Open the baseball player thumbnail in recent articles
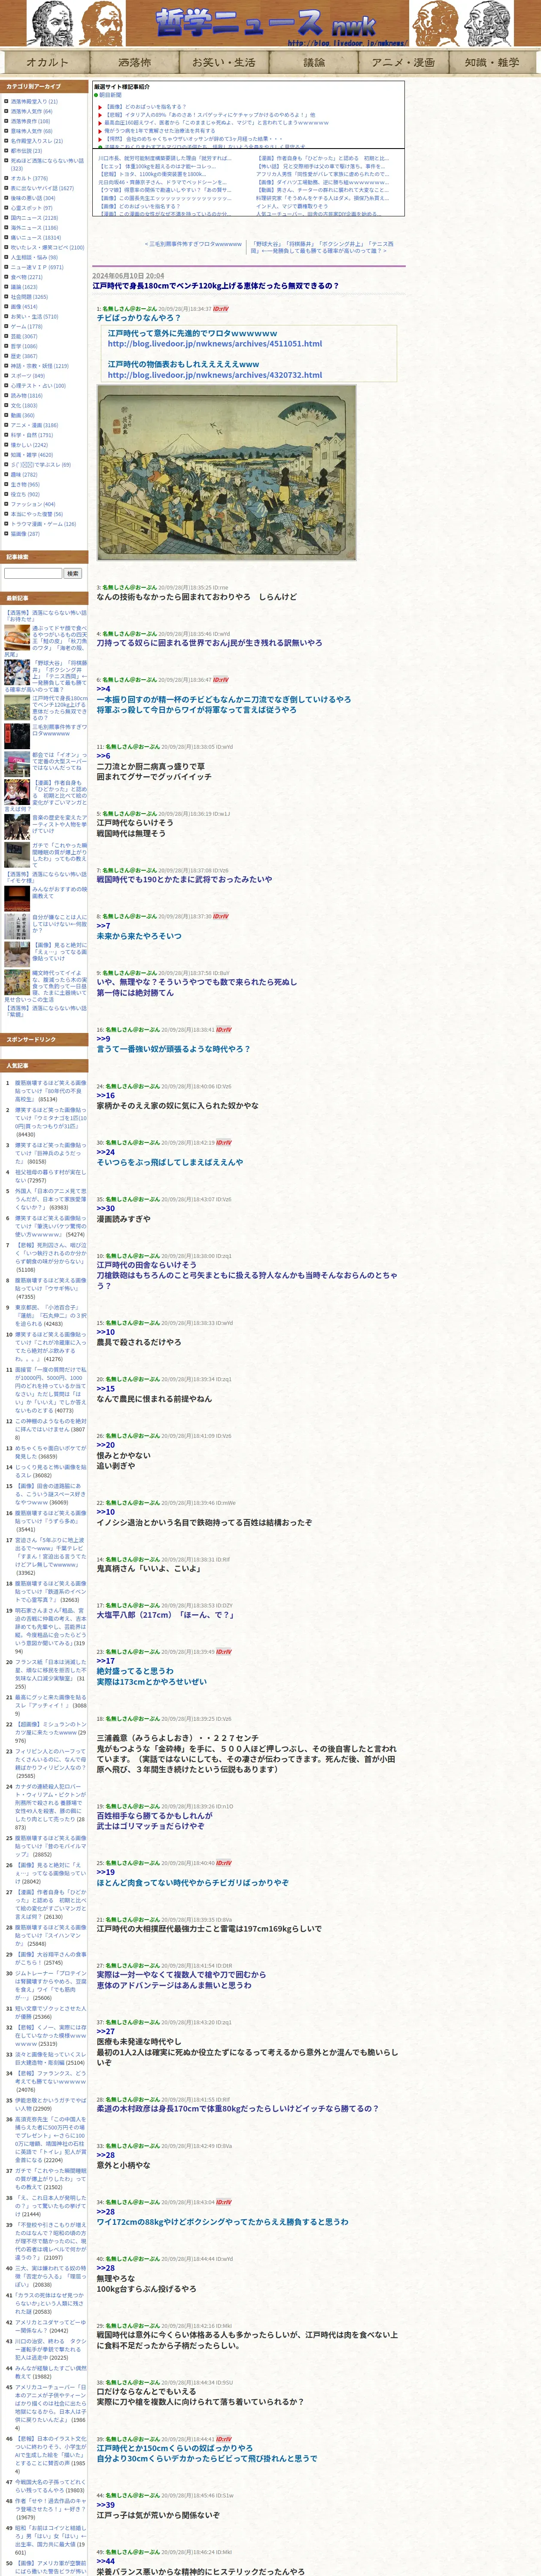This screenshot has width=541, height=2576. 17,672
